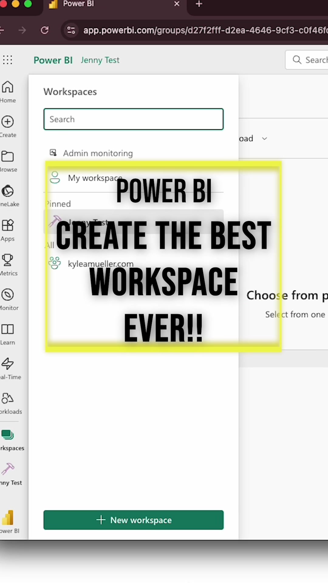
Task: Open the kyleamueller.com workspace
Action: (x=133, y=264)
